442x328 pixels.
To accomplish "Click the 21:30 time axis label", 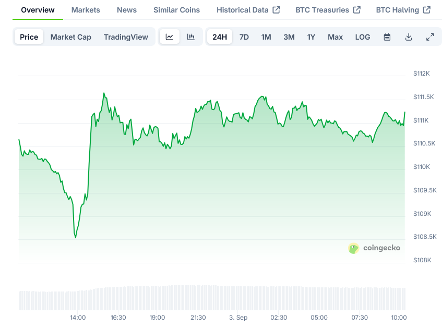I will point(198,318).
